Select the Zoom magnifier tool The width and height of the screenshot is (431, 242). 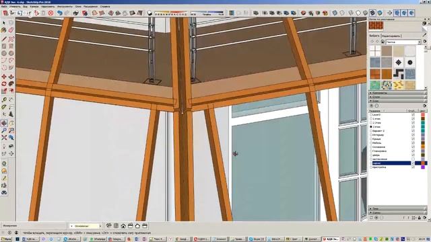pos(4,130)
